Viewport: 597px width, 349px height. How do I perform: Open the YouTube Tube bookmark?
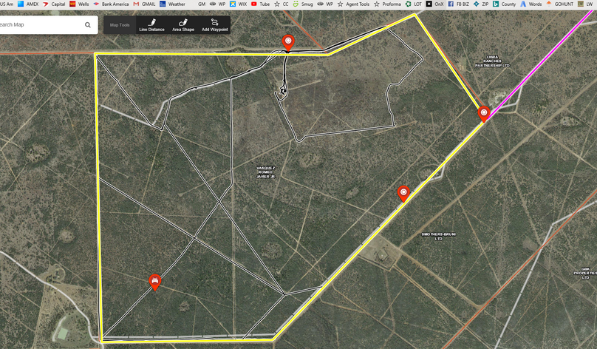click(x=259, y=4)
